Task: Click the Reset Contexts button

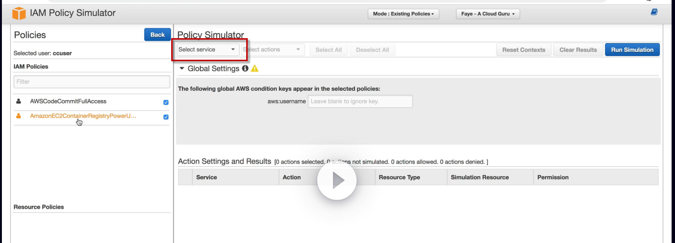Action: [x=524, y=50]
